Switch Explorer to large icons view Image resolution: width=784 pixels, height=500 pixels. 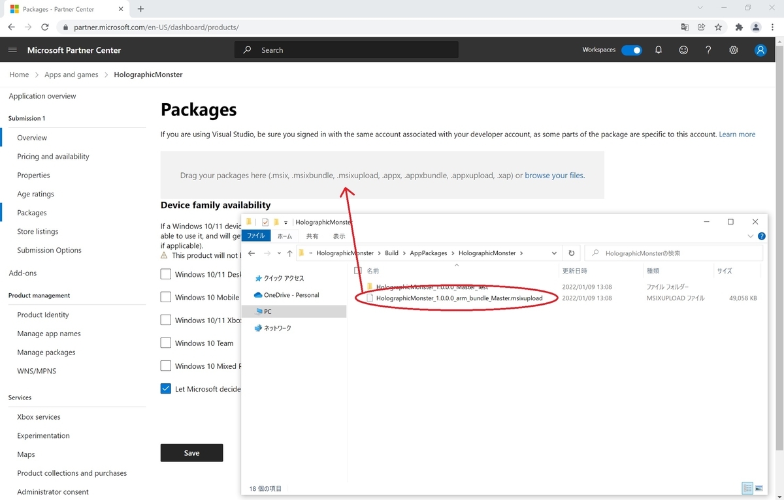click(759, 488)
